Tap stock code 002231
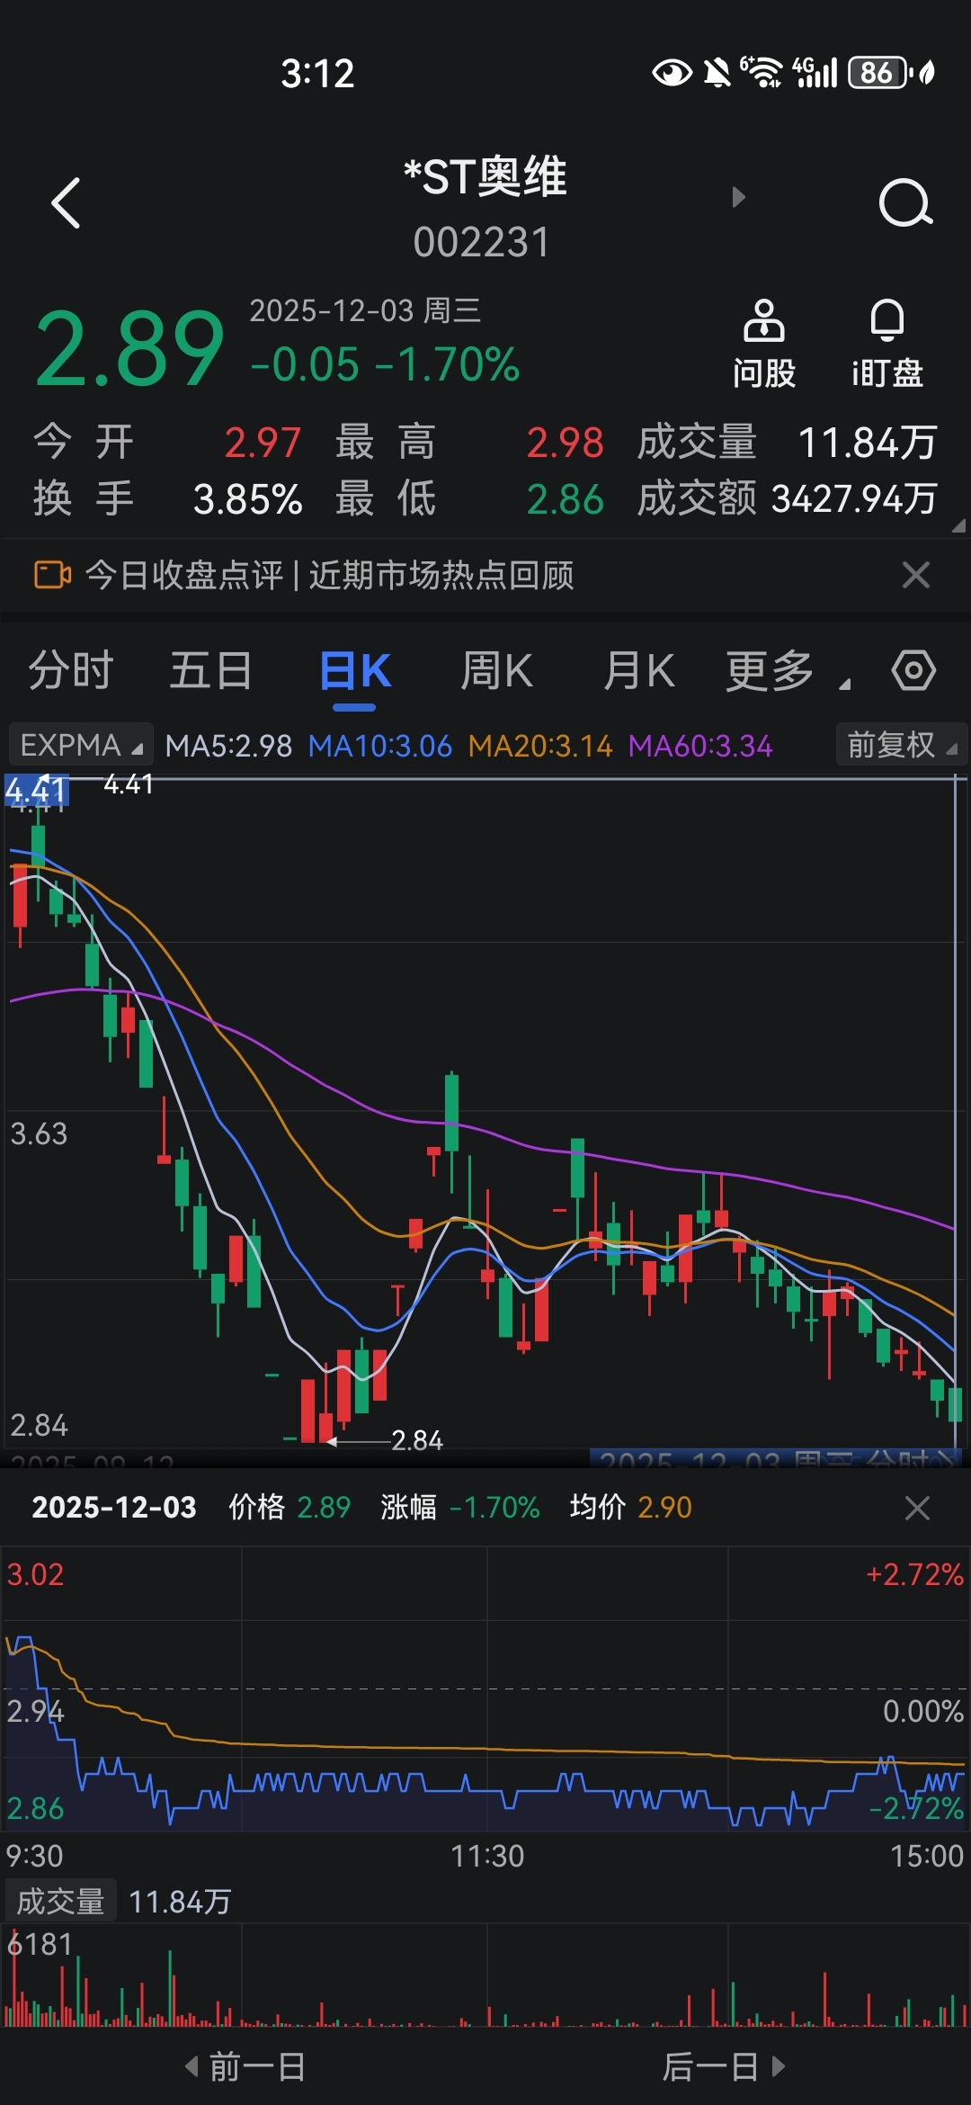971x2105 pixels. 482,243
